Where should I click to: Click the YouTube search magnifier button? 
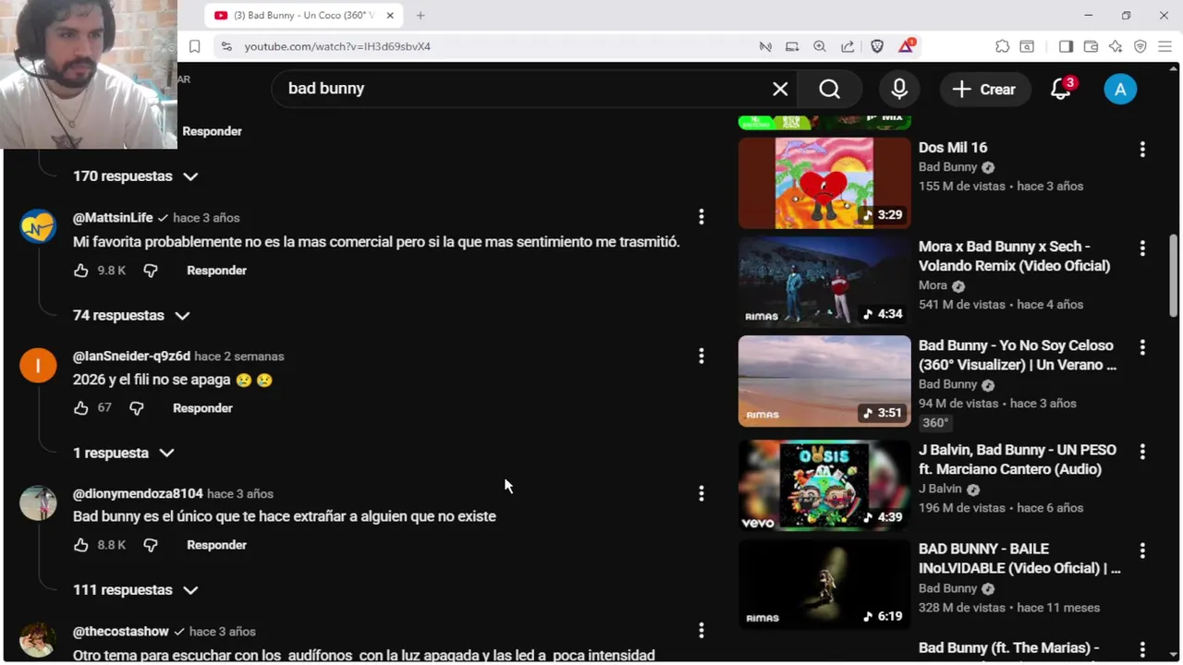click(x=830, y=89)
